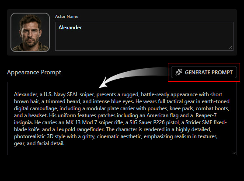Click the Actor Name field resize handle
This screenshot has height=181, width=244.
[231, 48]
